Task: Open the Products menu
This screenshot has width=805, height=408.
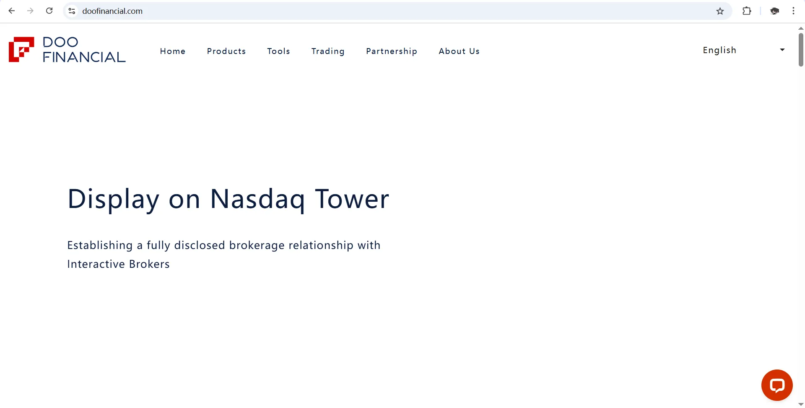Action: [226, 51]
